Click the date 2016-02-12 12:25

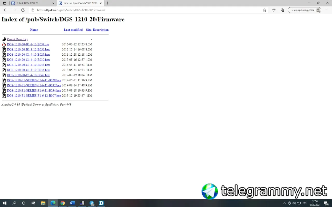coord(73,44)
